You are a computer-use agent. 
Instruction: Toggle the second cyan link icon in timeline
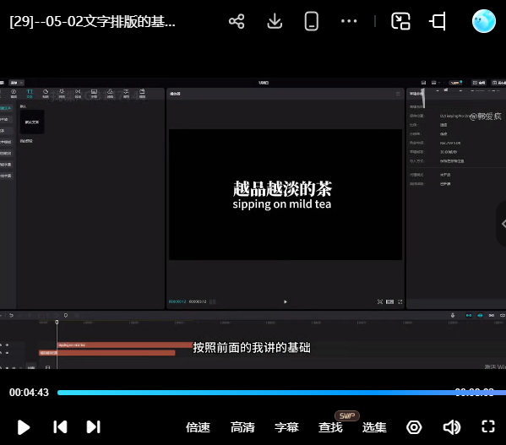click(480, 315)
